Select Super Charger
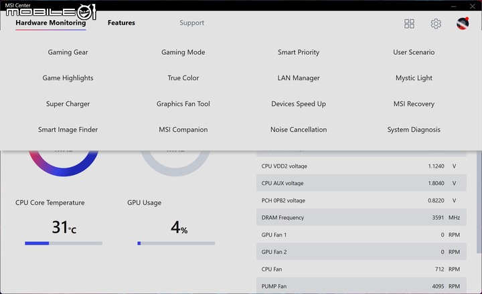482x294 pixels. point(68,104)
